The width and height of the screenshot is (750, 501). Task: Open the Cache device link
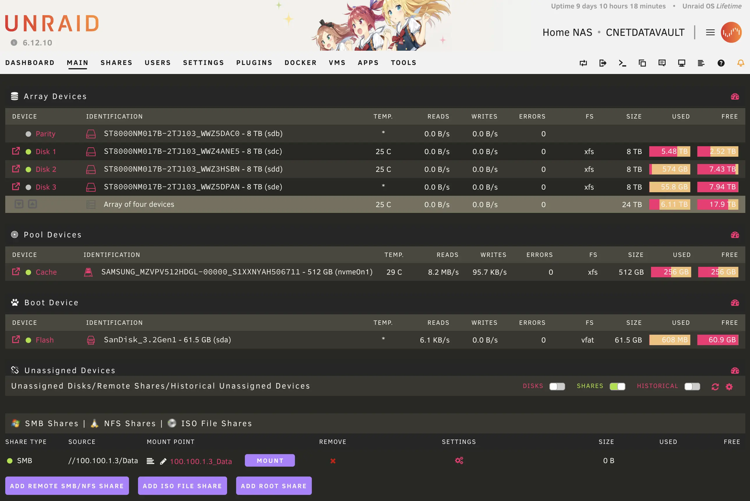click(x=46, y=272)
